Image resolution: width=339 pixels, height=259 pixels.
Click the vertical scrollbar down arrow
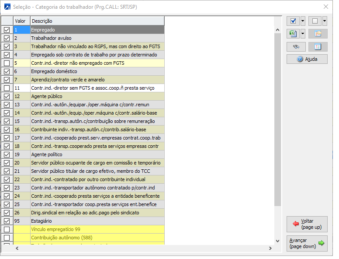point(277,241)
